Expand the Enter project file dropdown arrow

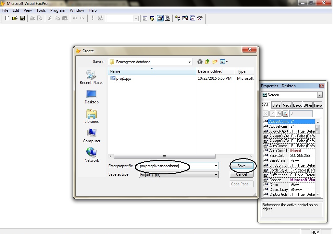click(x=216, y=166)
